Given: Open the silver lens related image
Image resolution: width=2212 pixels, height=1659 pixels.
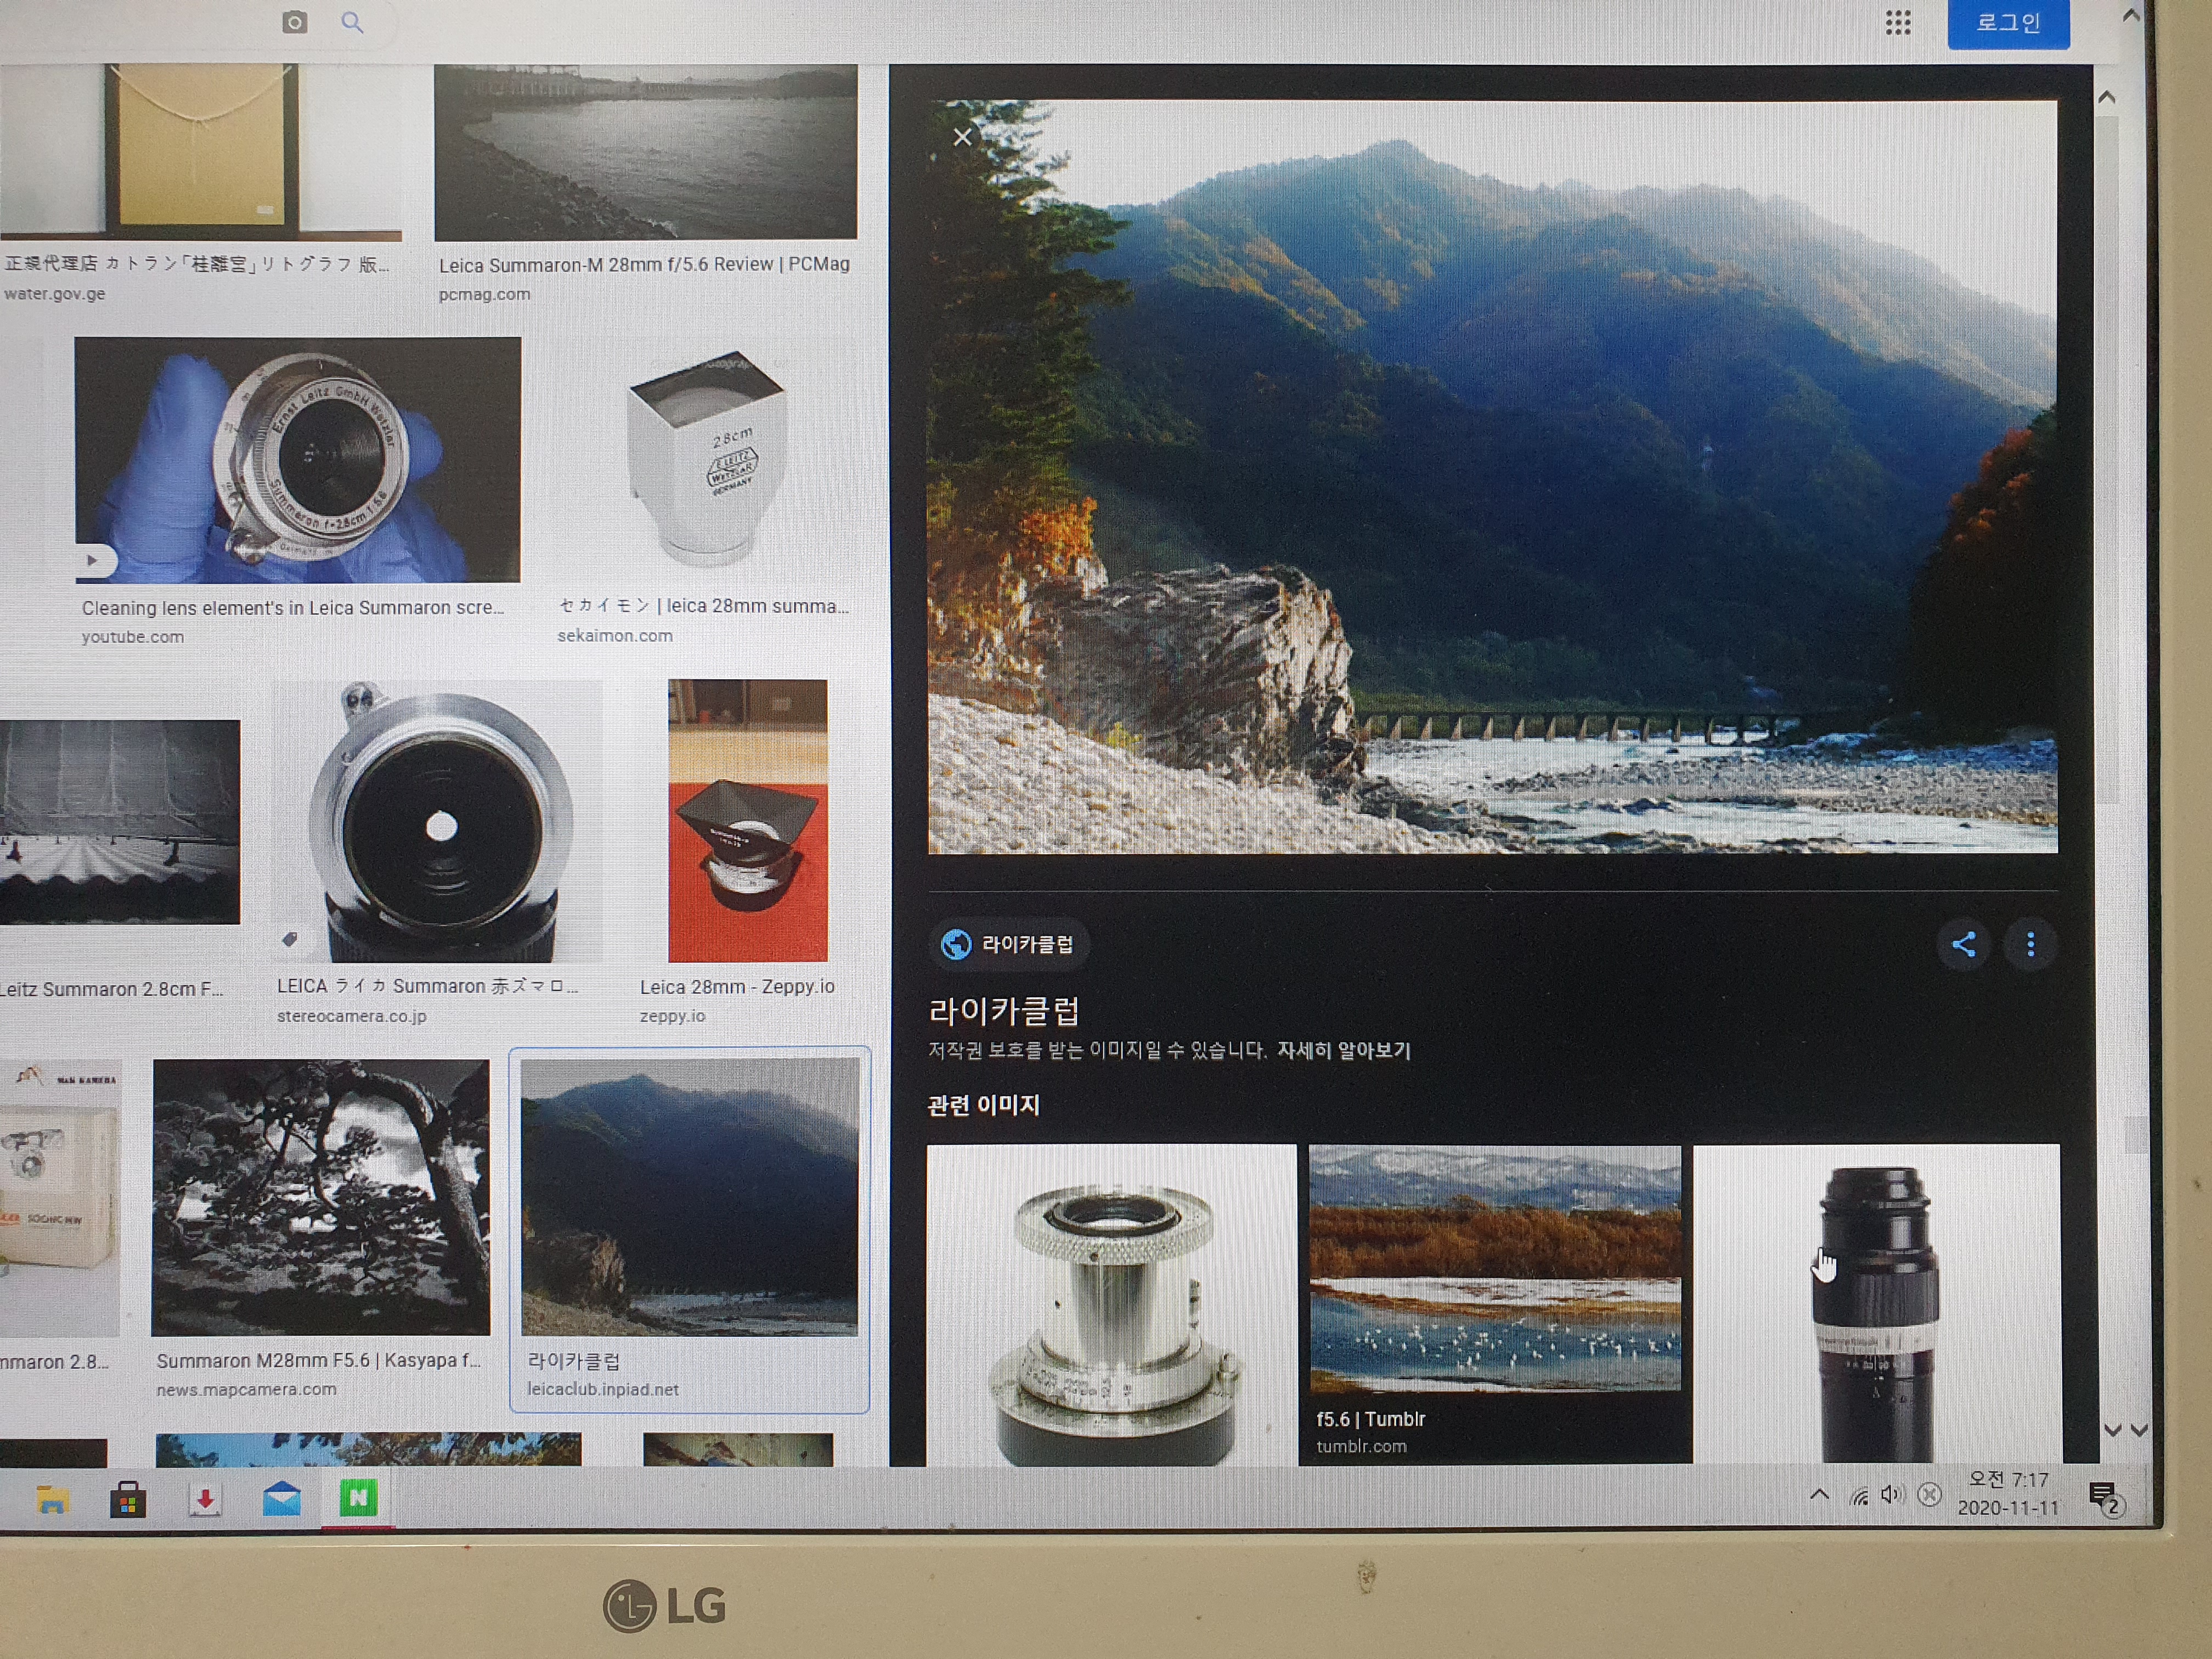Looking at the screenshot, I should (x=1111, y=1305).
